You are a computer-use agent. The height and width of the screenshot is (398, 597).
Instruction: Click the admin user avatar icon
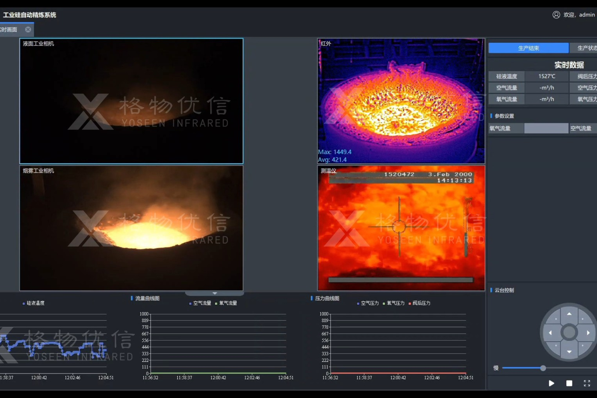pos(556,15)
